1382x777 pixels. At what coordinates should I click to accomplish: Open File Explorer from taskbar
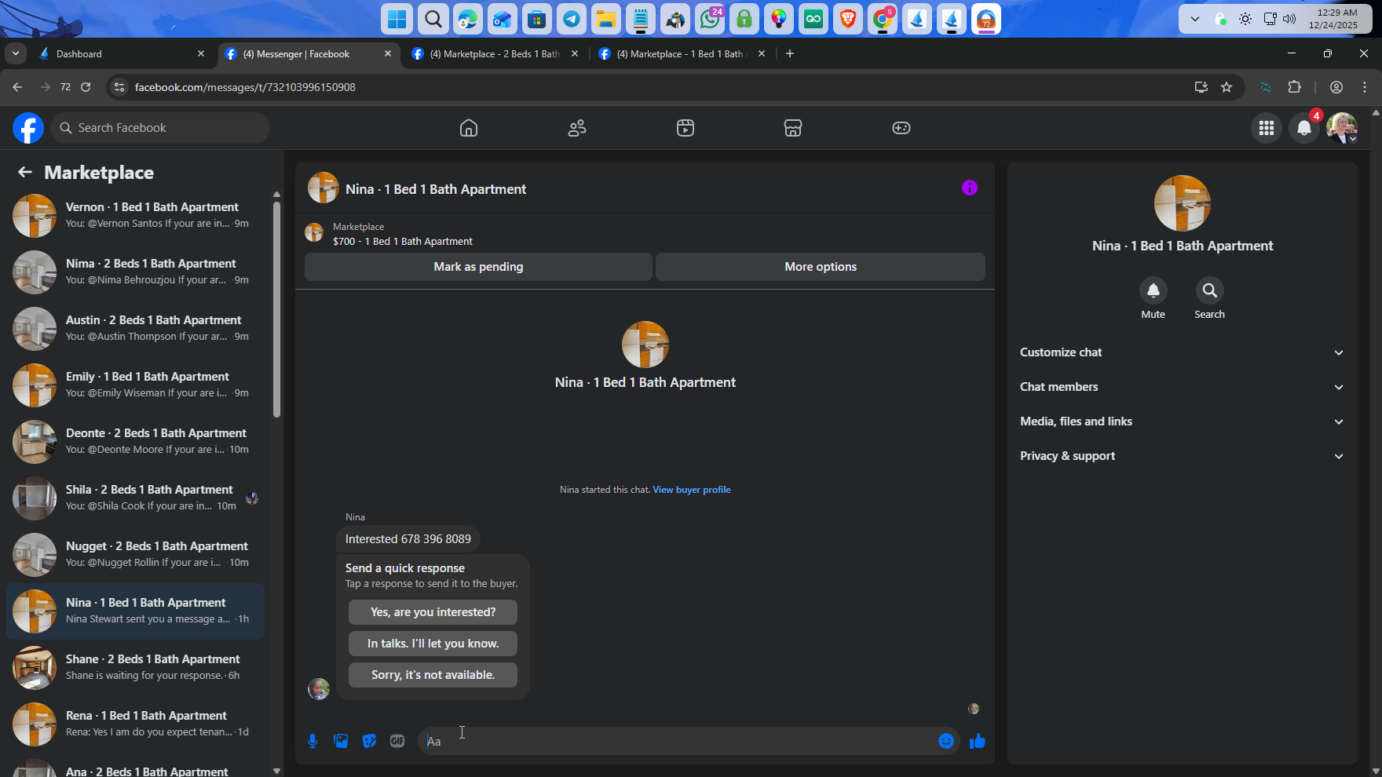click(606, 19)
